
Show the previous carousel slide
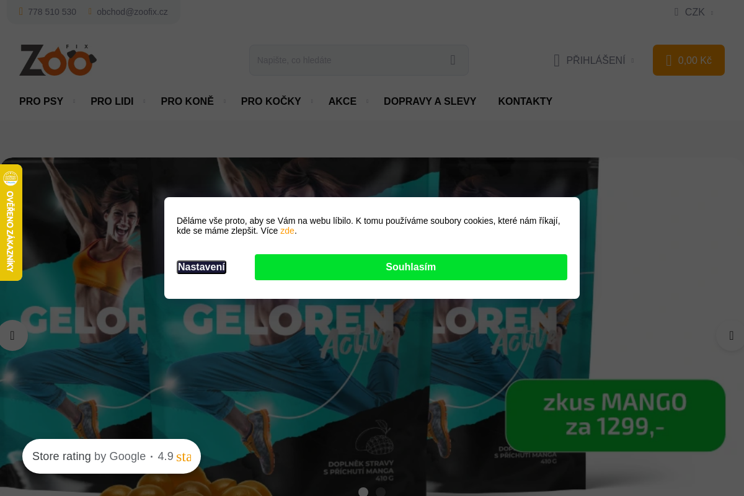coord(12,335)
